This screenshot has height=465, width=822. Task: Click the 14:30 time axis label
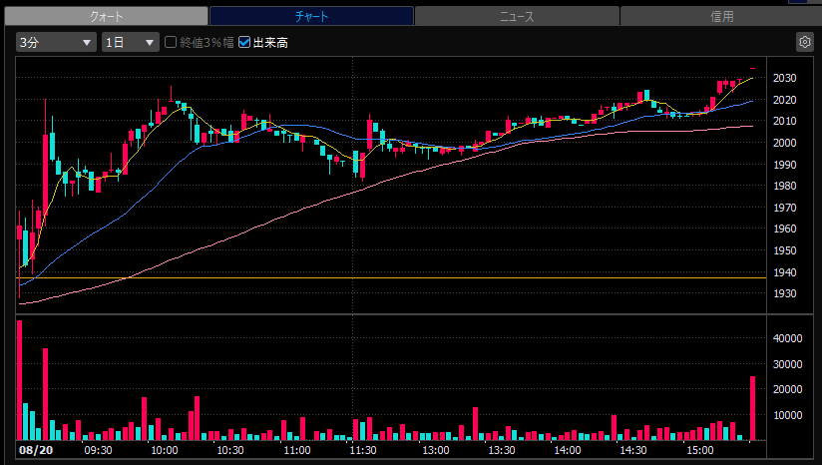pos(633,450)
